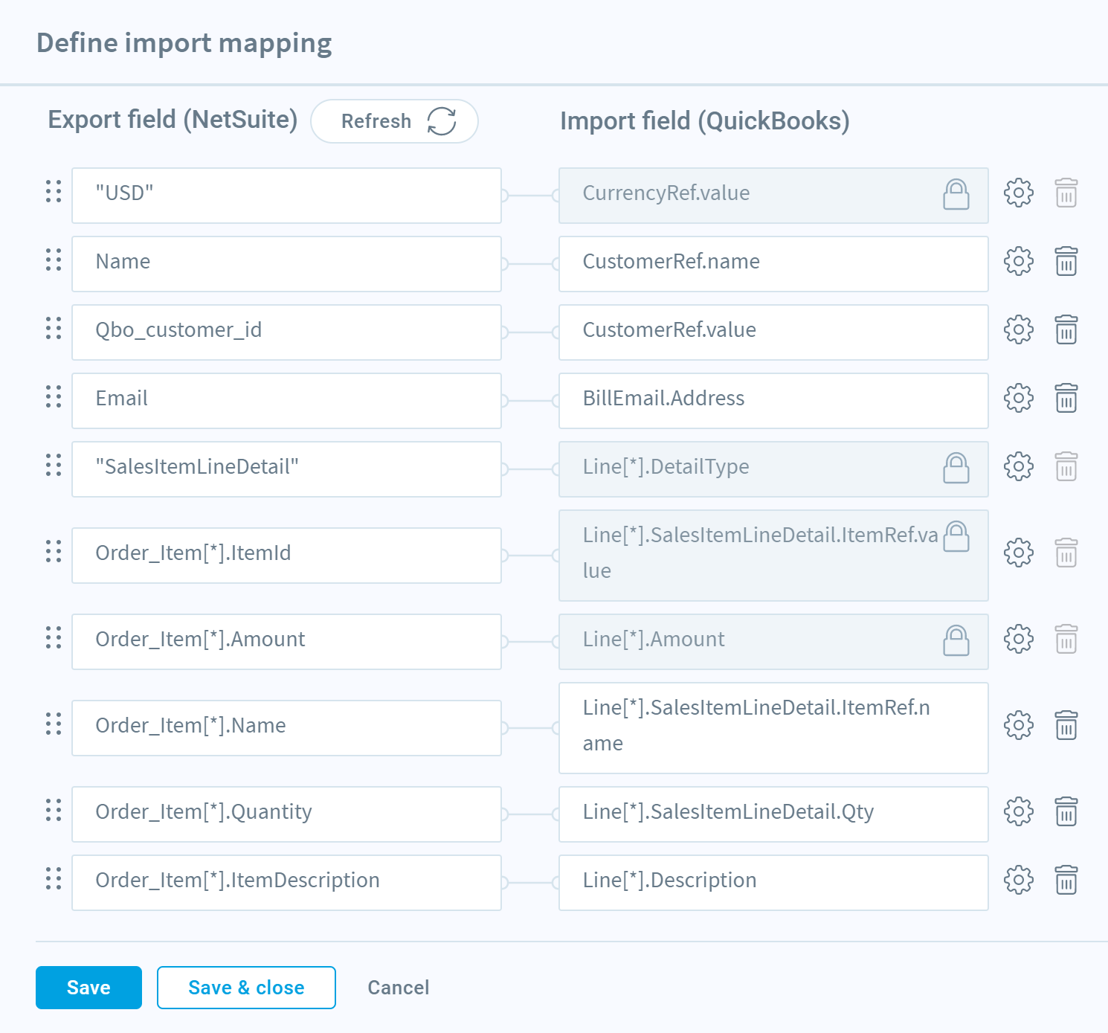Grab drag handle for Order_Item[*].ItemId row
The width and height of the screenshot is (1108, 1033).
[54, 552]
